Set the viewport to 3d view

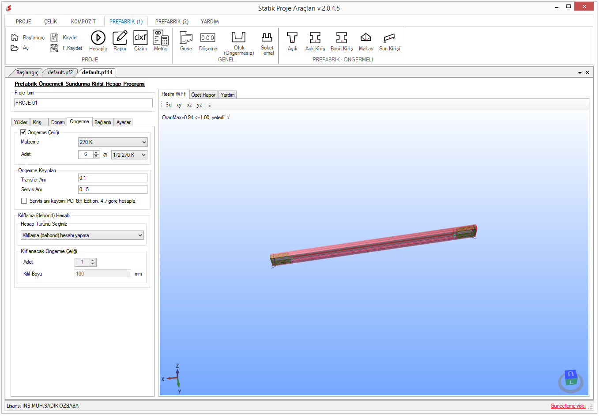click(169, 105)
